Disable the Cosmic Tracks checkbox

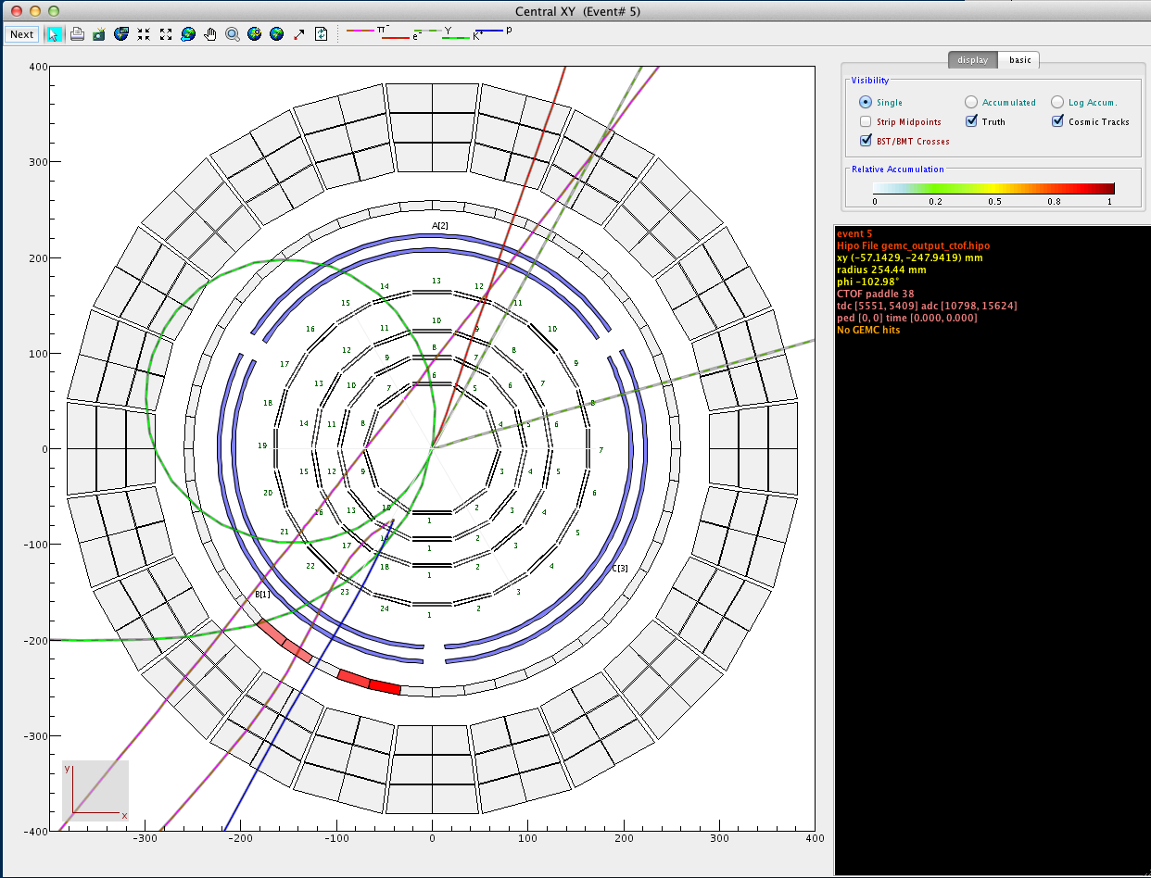click(1057, 121)
